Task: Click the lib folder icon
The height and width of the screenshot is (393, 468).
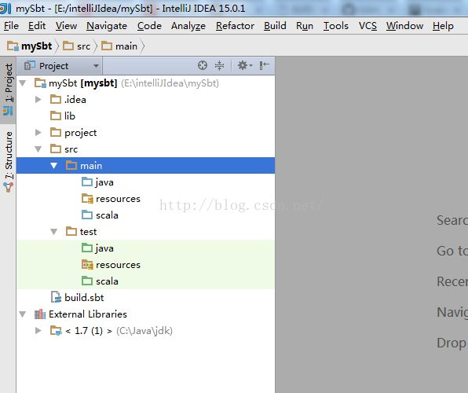Action: coord(56,116)
